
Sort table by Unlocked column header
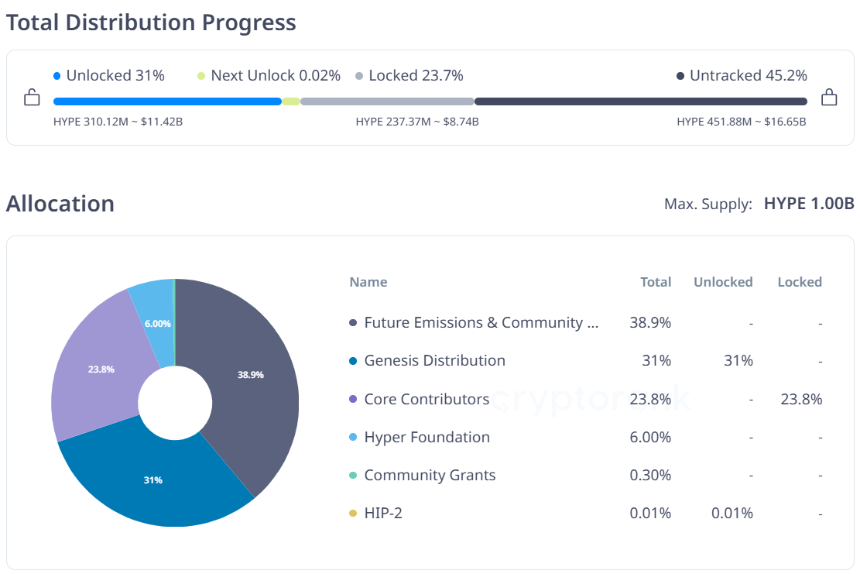[723, 282]
